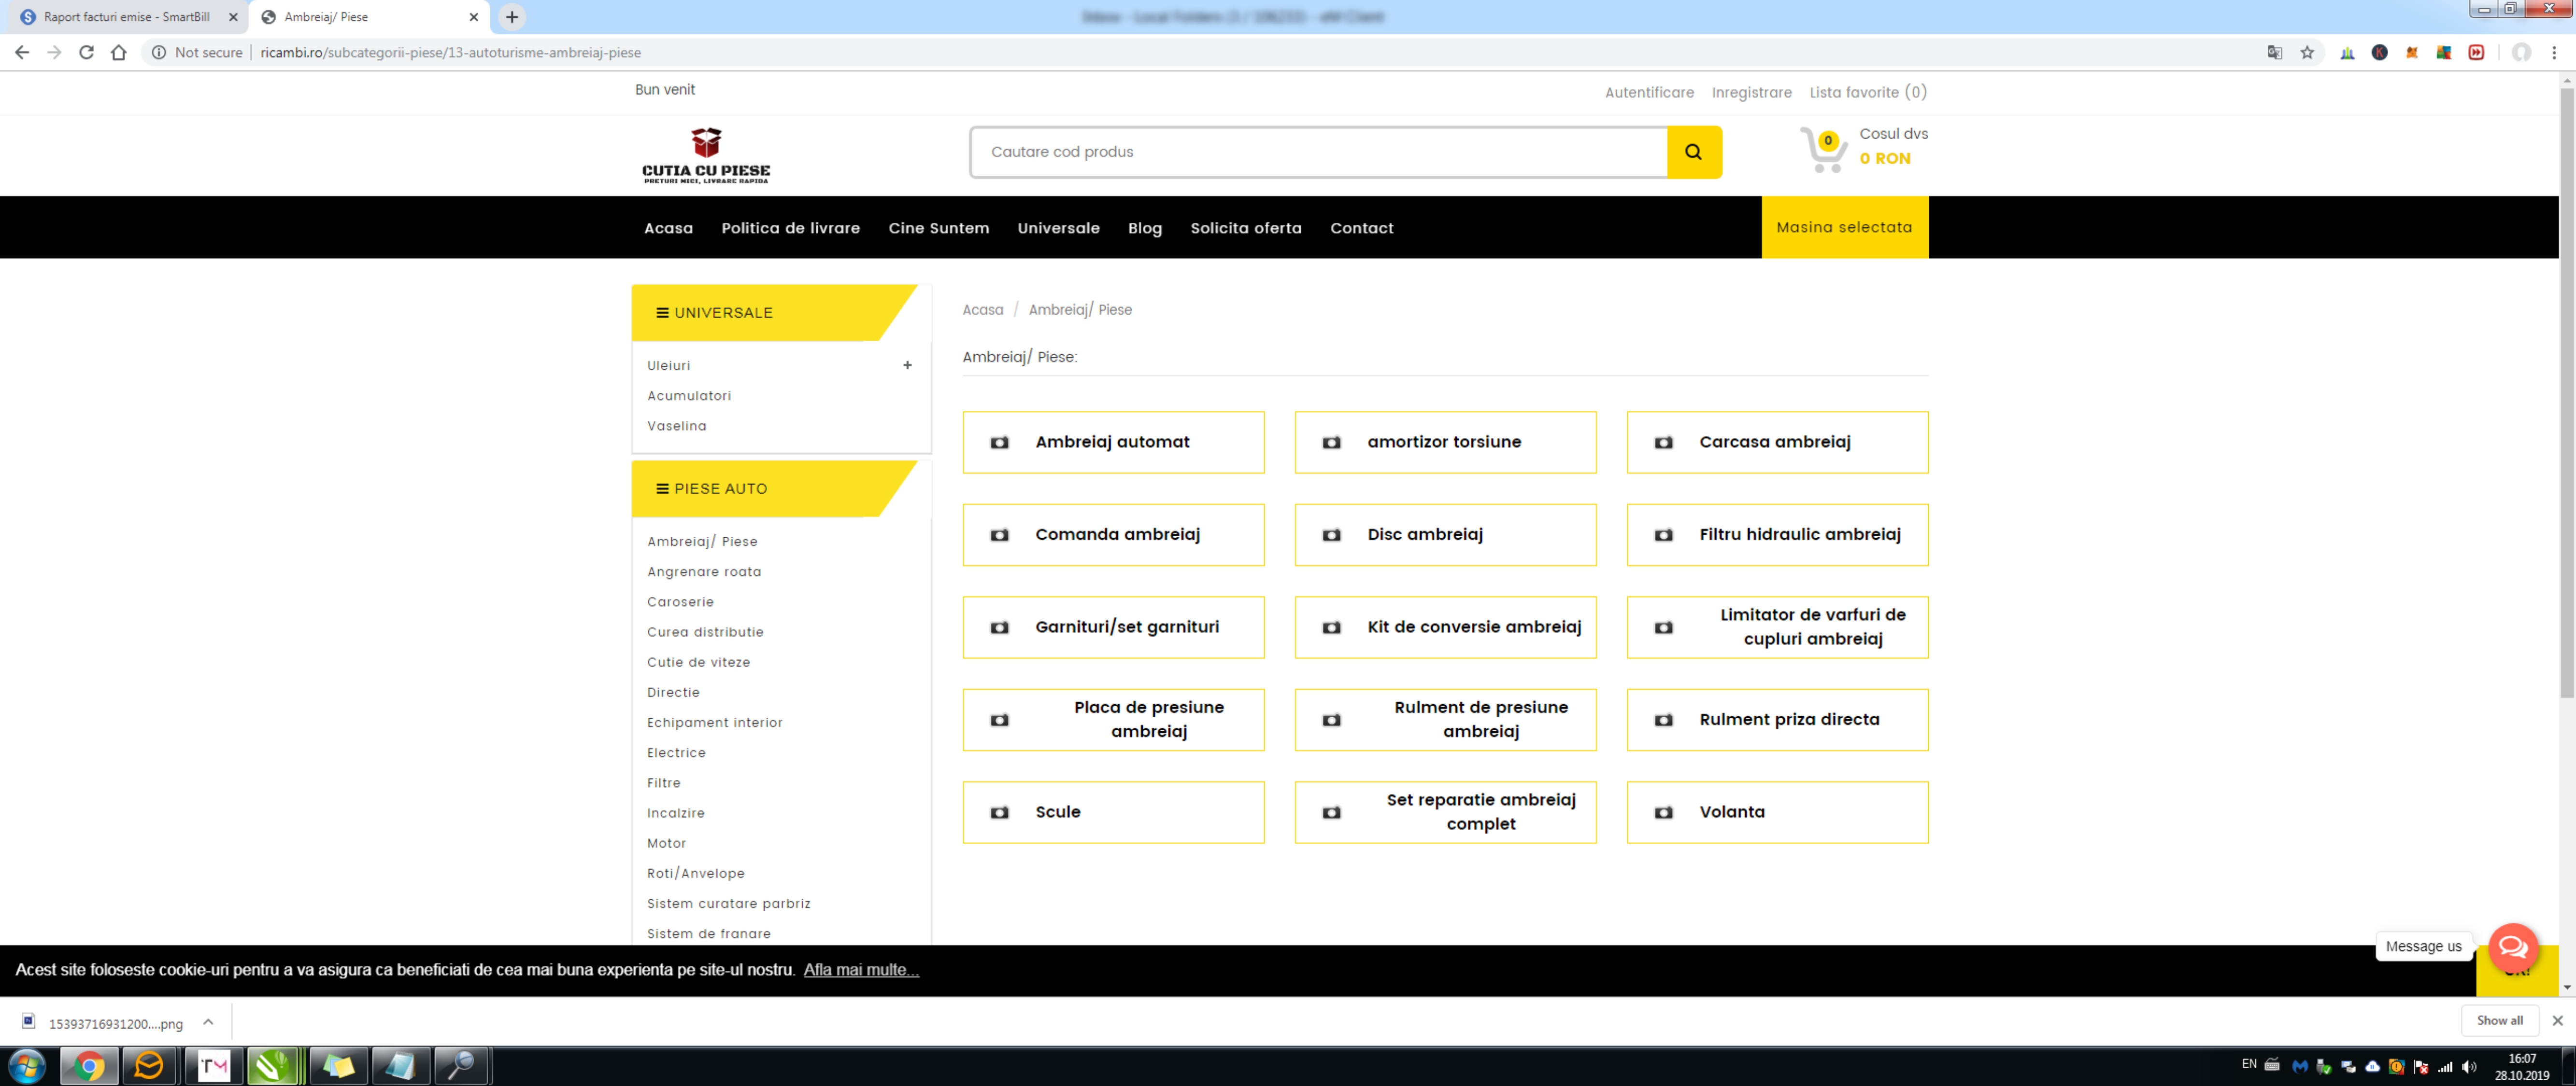2576x1086 pixels.
Task: Select Curea distributie in the sidebar
Action: [705, 632]
